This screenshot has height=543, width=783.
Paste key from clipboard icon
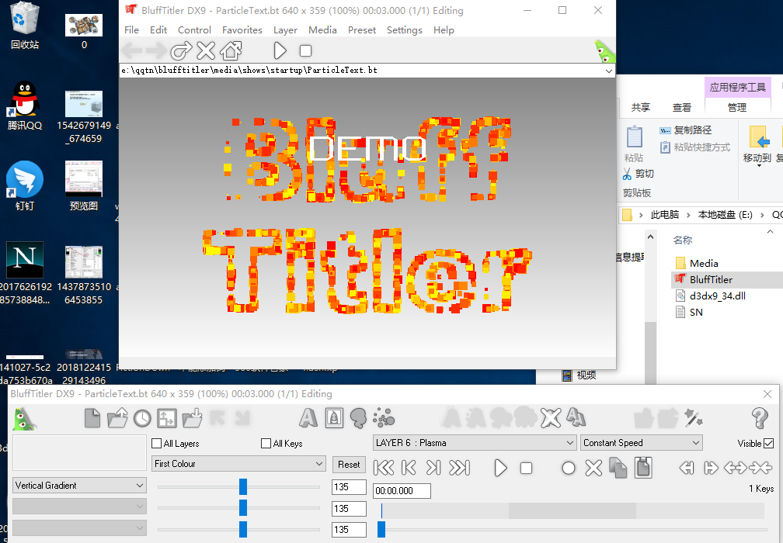(x=644, y=468)
